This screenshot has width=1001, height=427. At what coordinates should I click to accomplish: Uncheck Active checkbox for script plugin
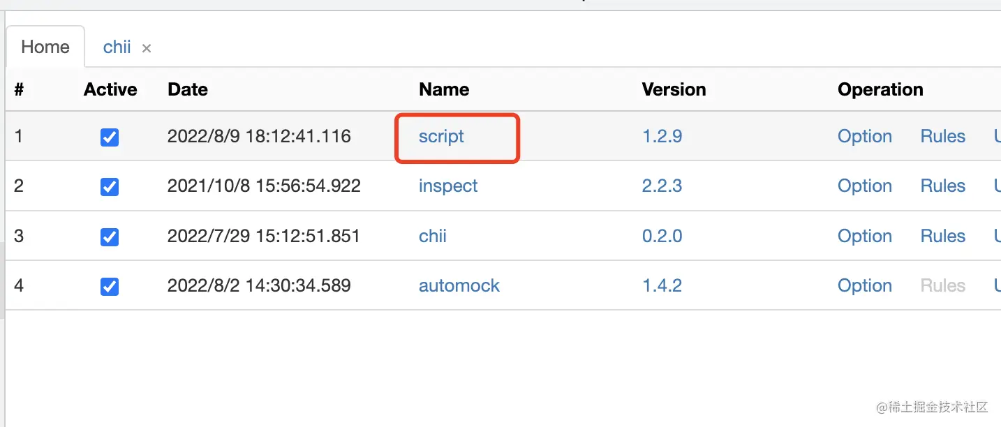110,137
